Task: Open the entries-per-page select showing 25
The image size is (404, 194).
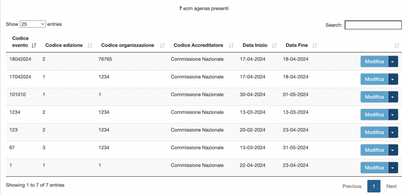Action: (33, 24)
